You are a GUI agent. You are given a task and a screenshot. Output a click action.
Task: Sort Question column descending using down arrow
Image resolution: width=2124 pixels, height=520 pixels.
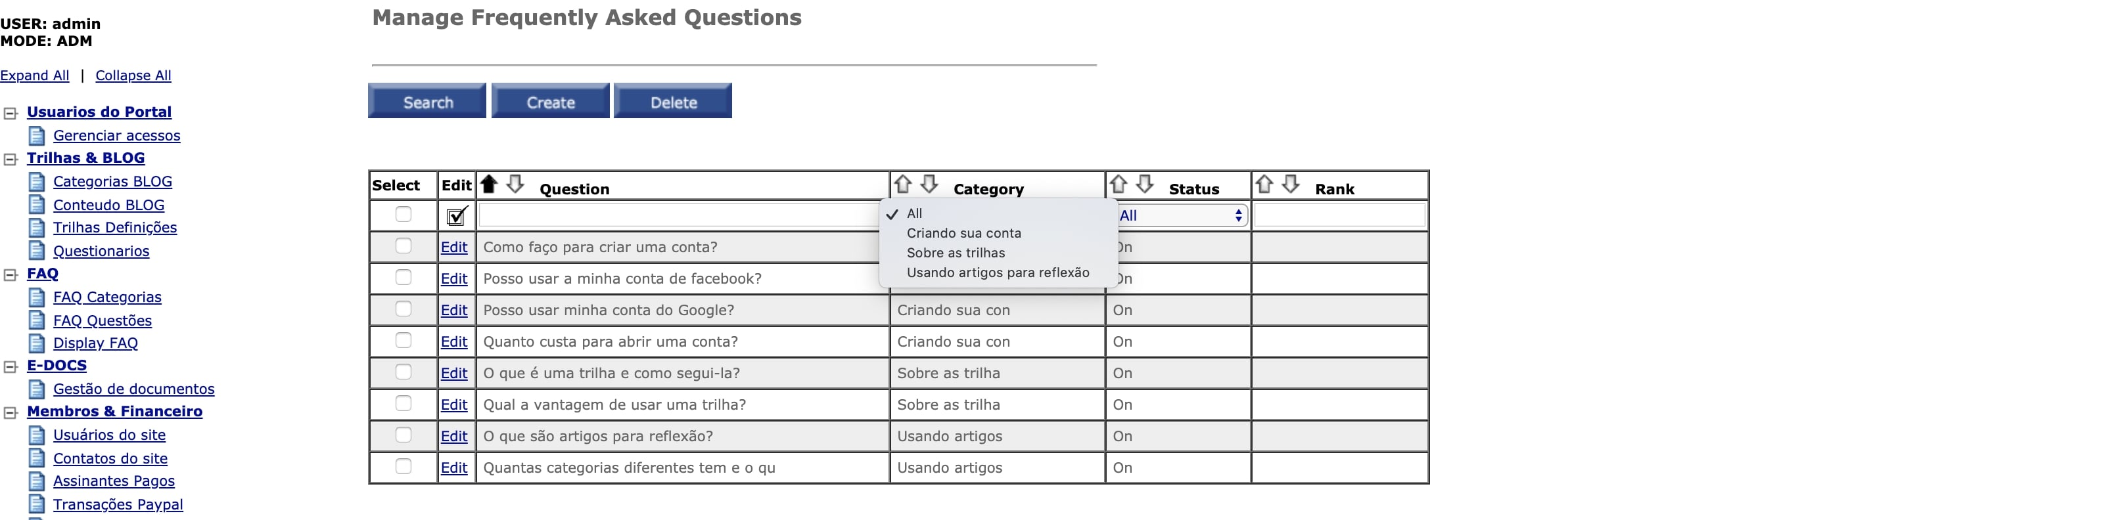point(515,184)
